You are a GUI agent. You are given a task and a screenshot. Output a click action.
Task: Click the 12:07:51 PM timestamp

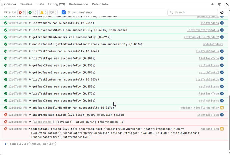point(17,100)
